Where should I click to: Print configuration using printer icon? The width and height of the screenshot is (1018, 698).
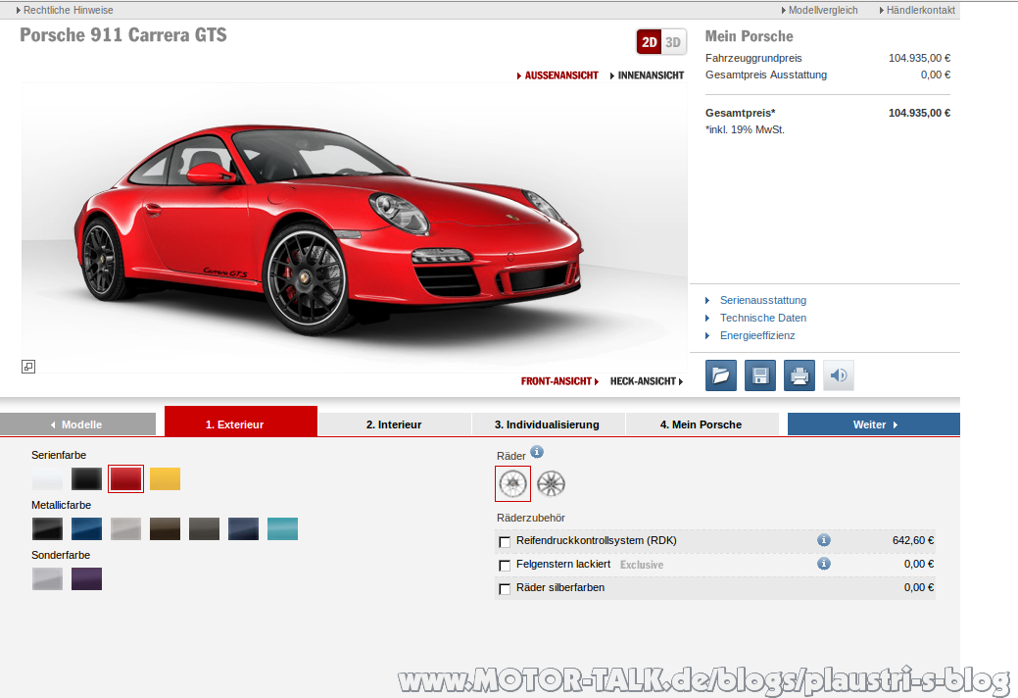click(800, 375)
